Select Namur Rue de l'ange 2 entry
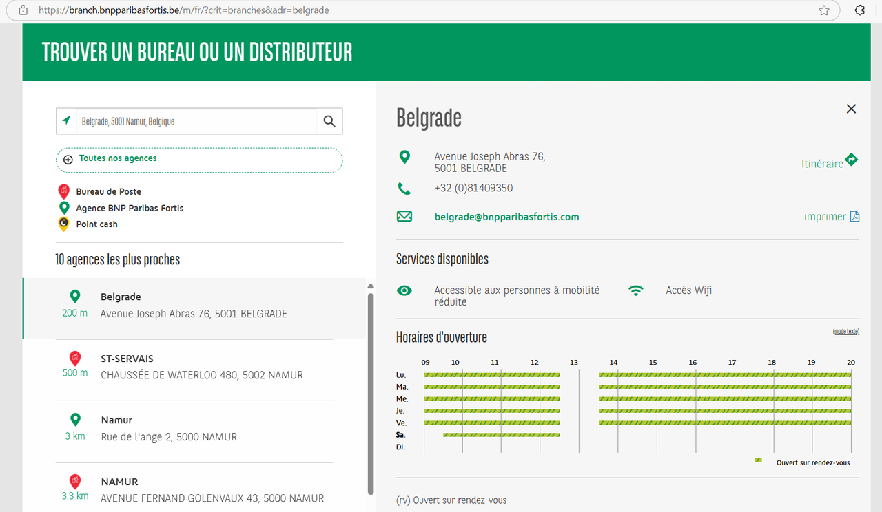882x512 pixels. tap(194, 431)
